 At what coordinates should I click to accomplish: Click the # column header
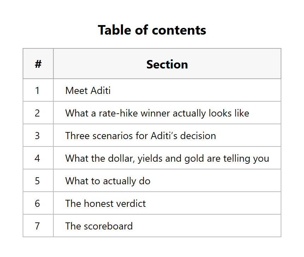38,64
